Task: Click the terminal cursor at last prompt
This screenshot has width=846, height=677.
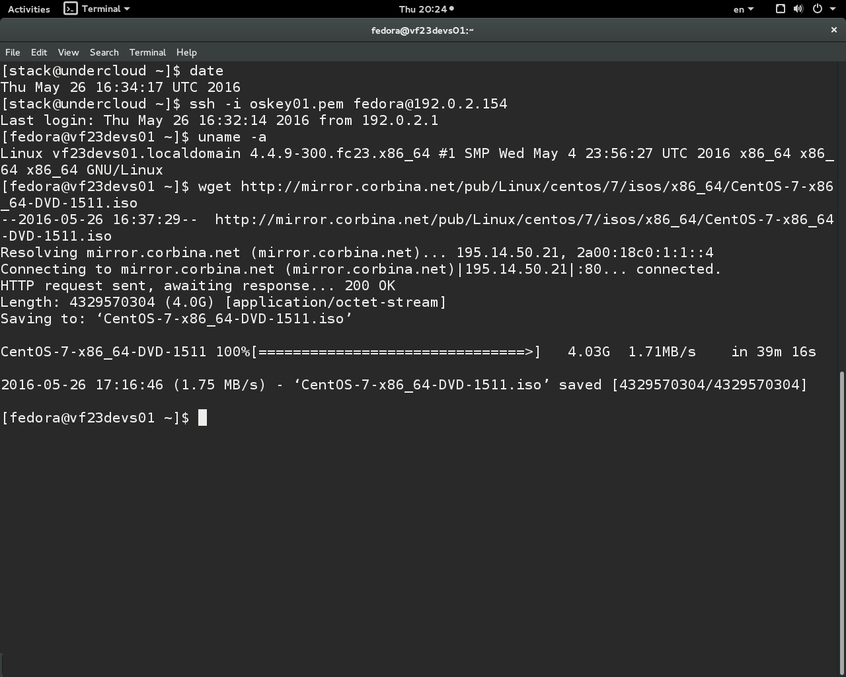Action: (x=202, y=418)
